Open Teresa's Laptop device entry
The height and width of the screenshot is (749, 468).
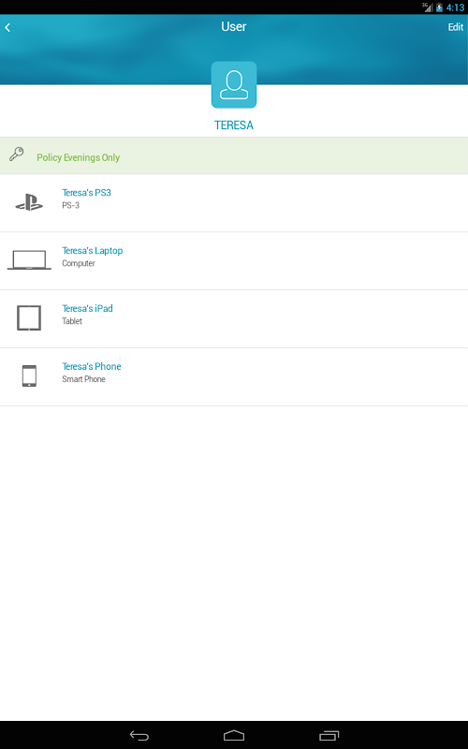tap(234, 261)
